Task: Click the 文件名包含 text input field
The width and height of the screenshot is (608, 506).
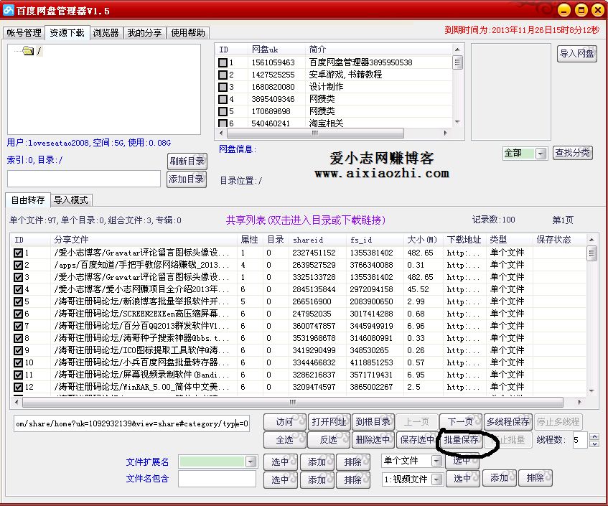Action: point(217,479)
